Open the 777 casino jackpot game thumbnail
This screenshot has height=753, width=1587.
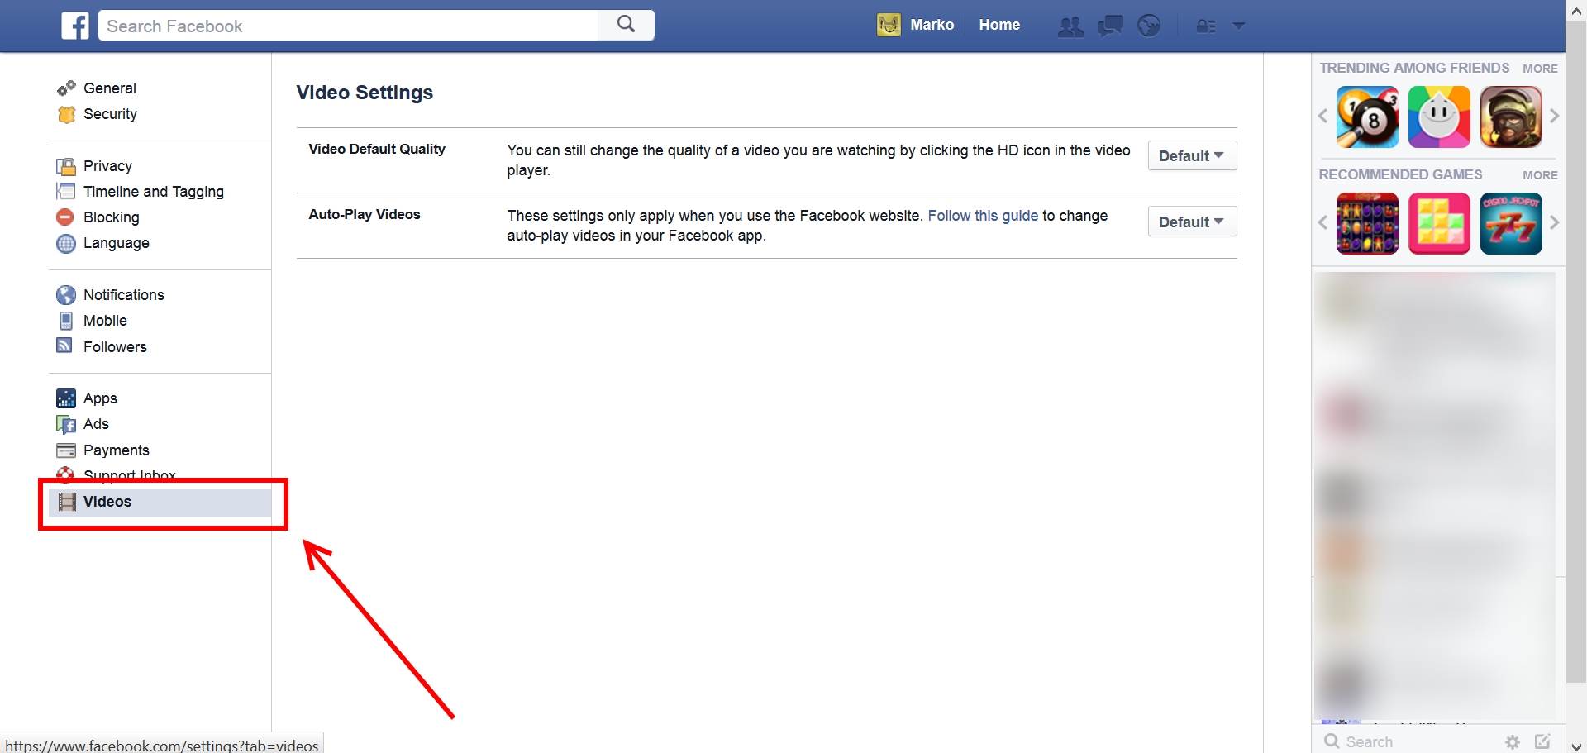point(1510,223)
